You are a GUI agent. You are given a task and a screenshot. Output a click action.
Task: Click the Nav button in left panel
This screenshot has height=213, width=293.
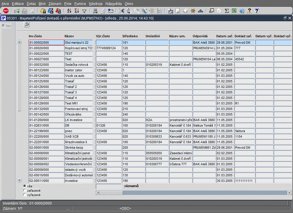coord(7,26)
